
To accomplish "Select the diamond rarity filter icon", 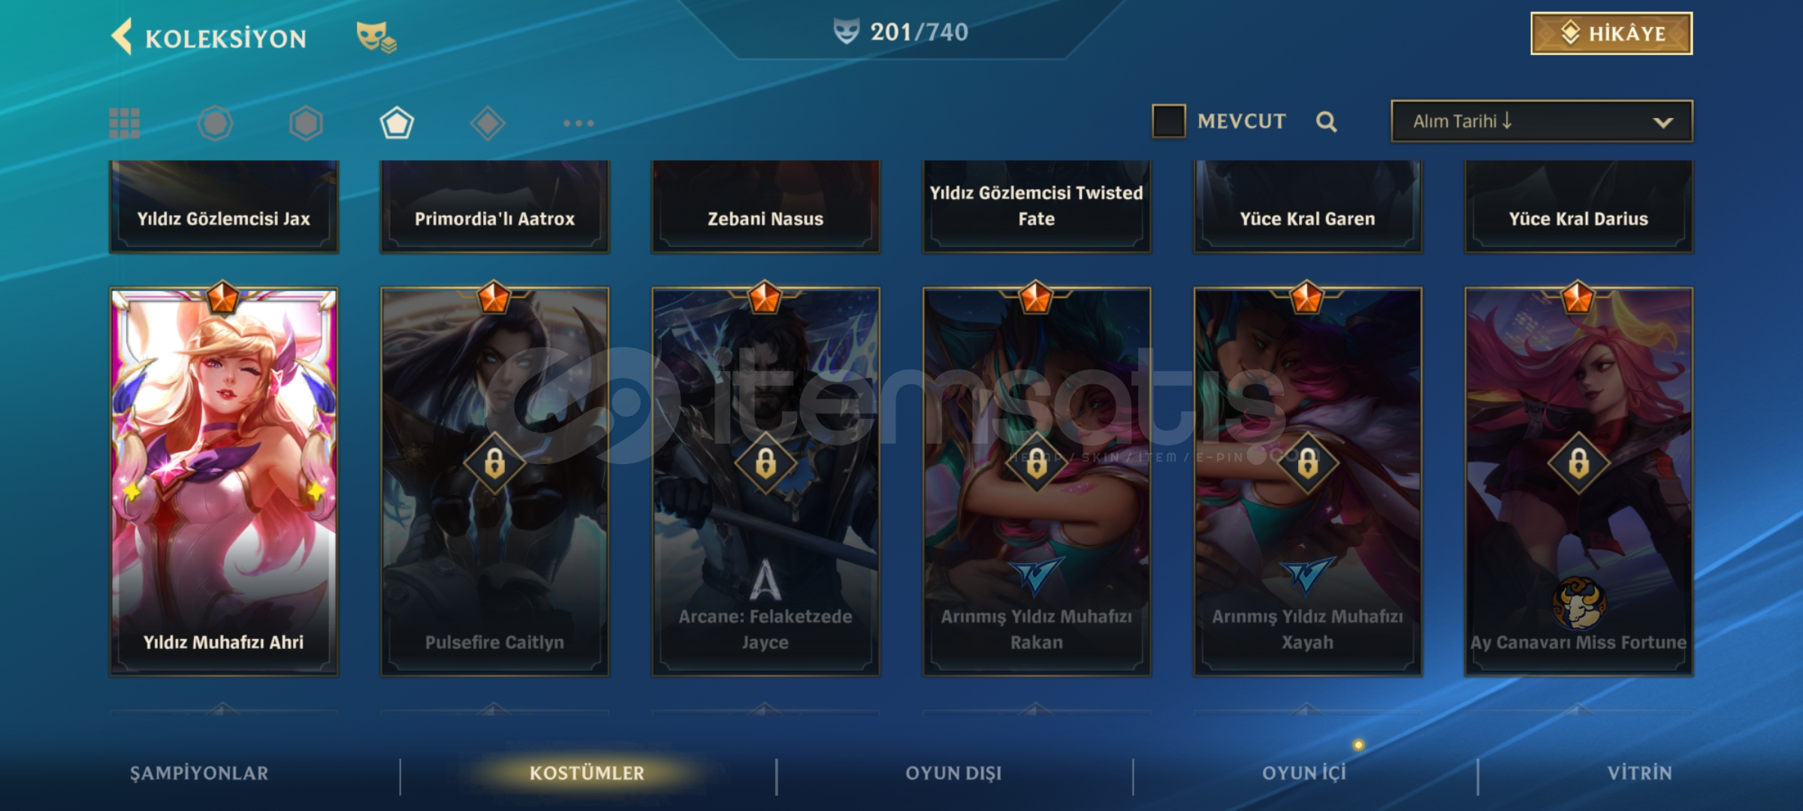I will [488, 123].
